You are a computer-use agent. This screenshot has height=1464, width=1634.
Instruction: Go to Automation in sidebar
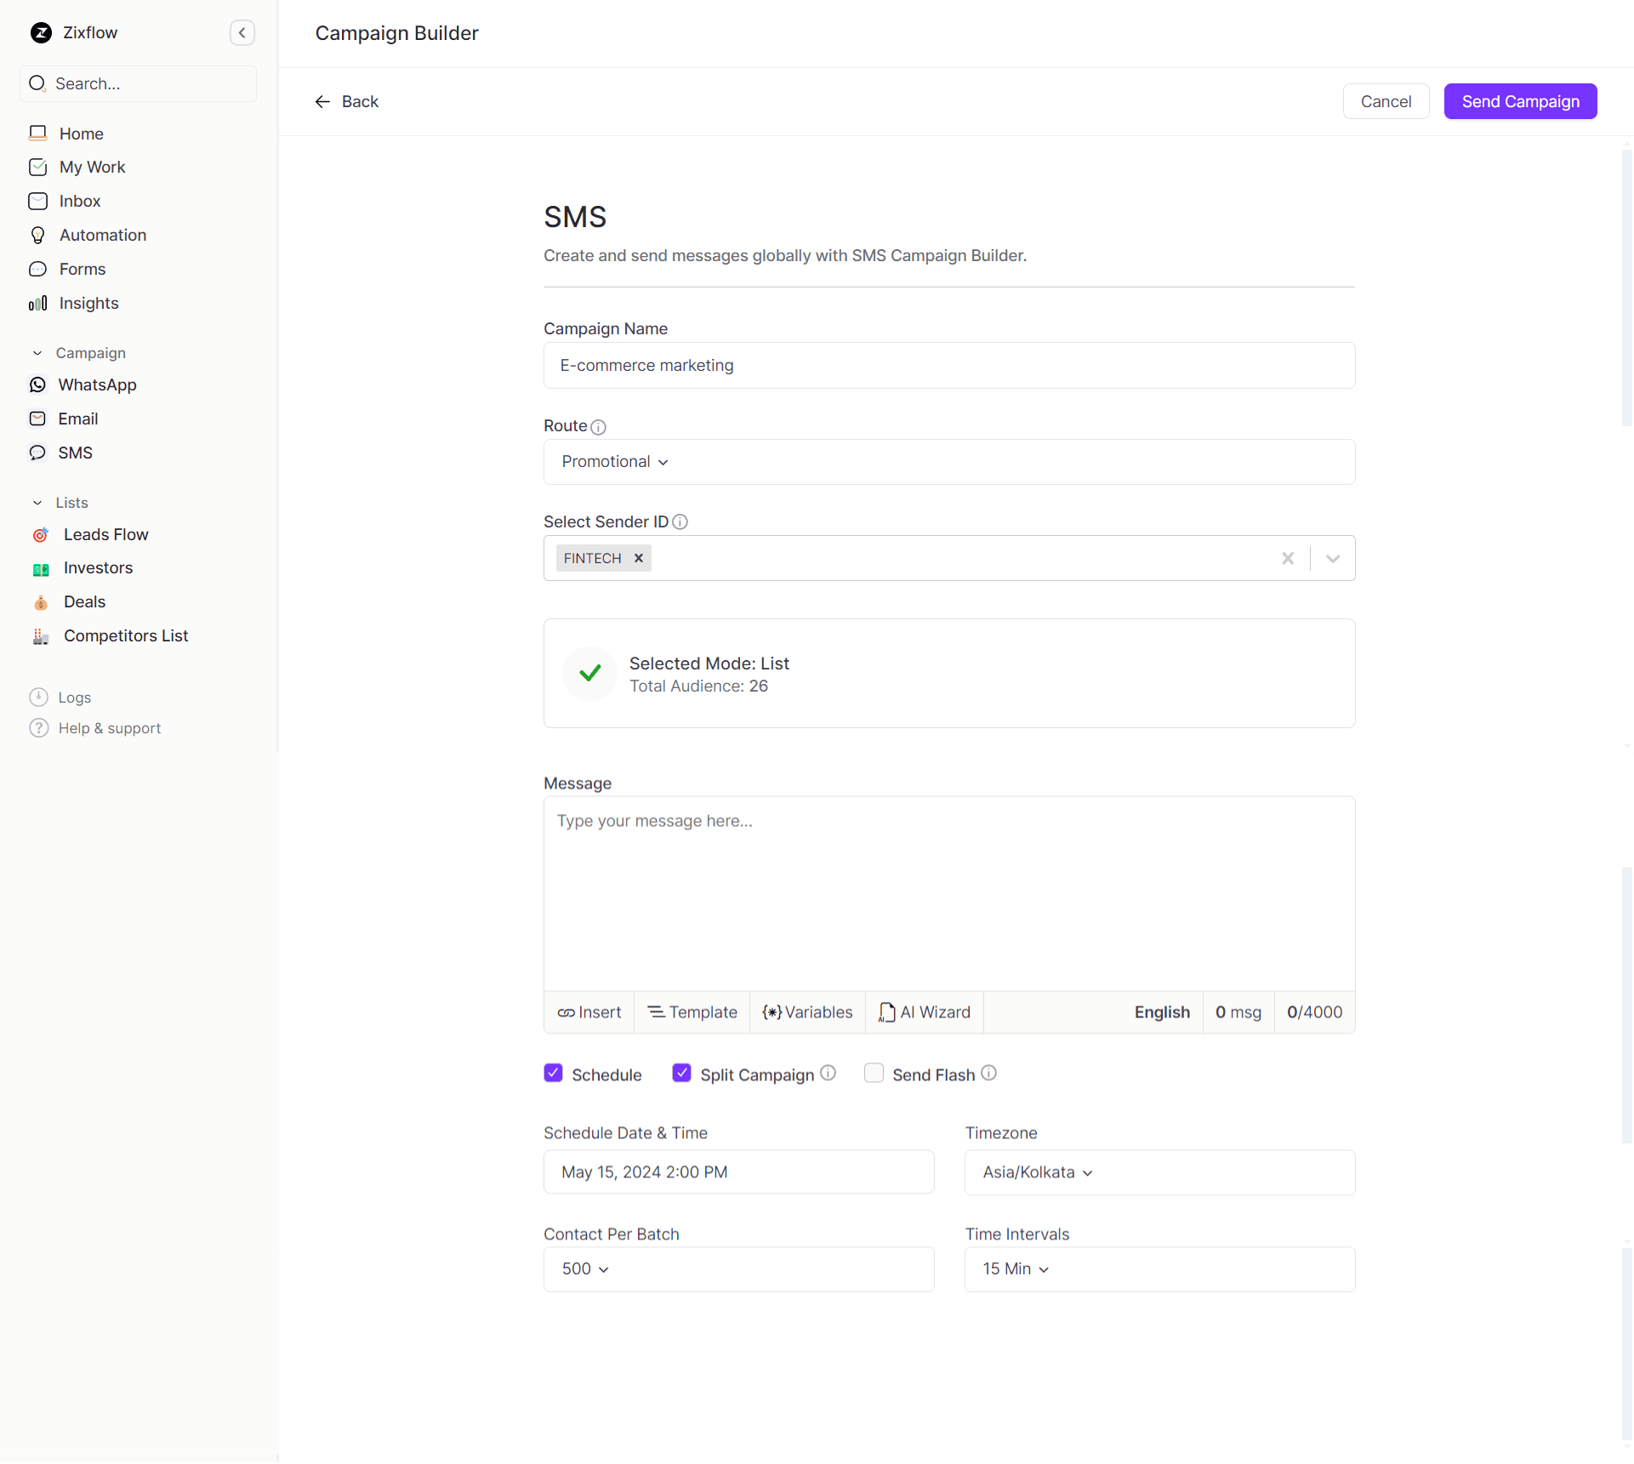102,236
